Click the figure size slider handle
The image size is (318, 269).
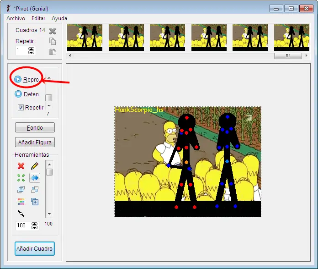pyautogui.click(x=49, y=172)
